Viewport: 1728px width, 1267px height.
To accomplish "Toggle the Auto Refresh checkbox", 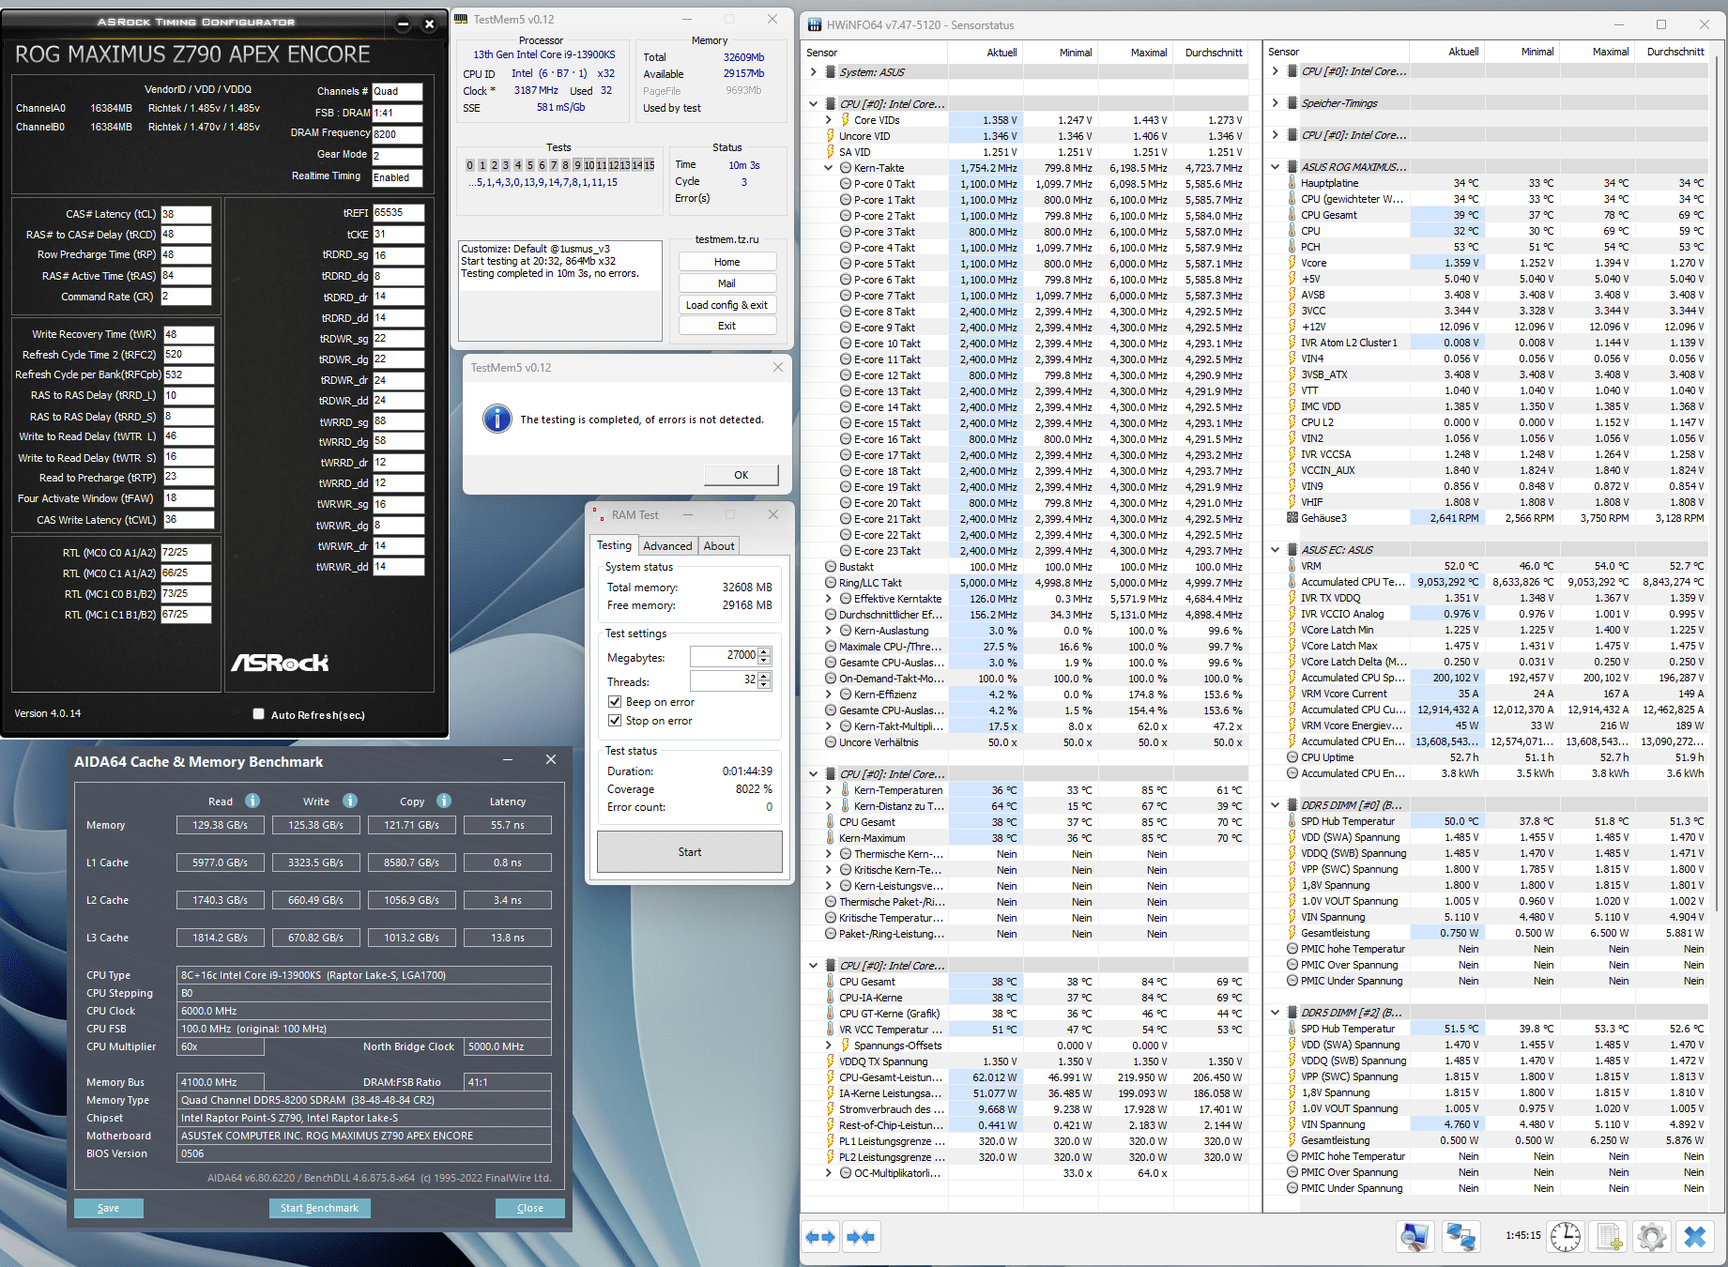I will (x=259, y=714).
